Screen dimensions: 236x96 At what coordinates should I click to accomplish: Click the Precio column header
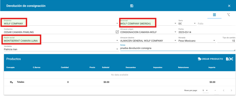click(x=92, y=67)
